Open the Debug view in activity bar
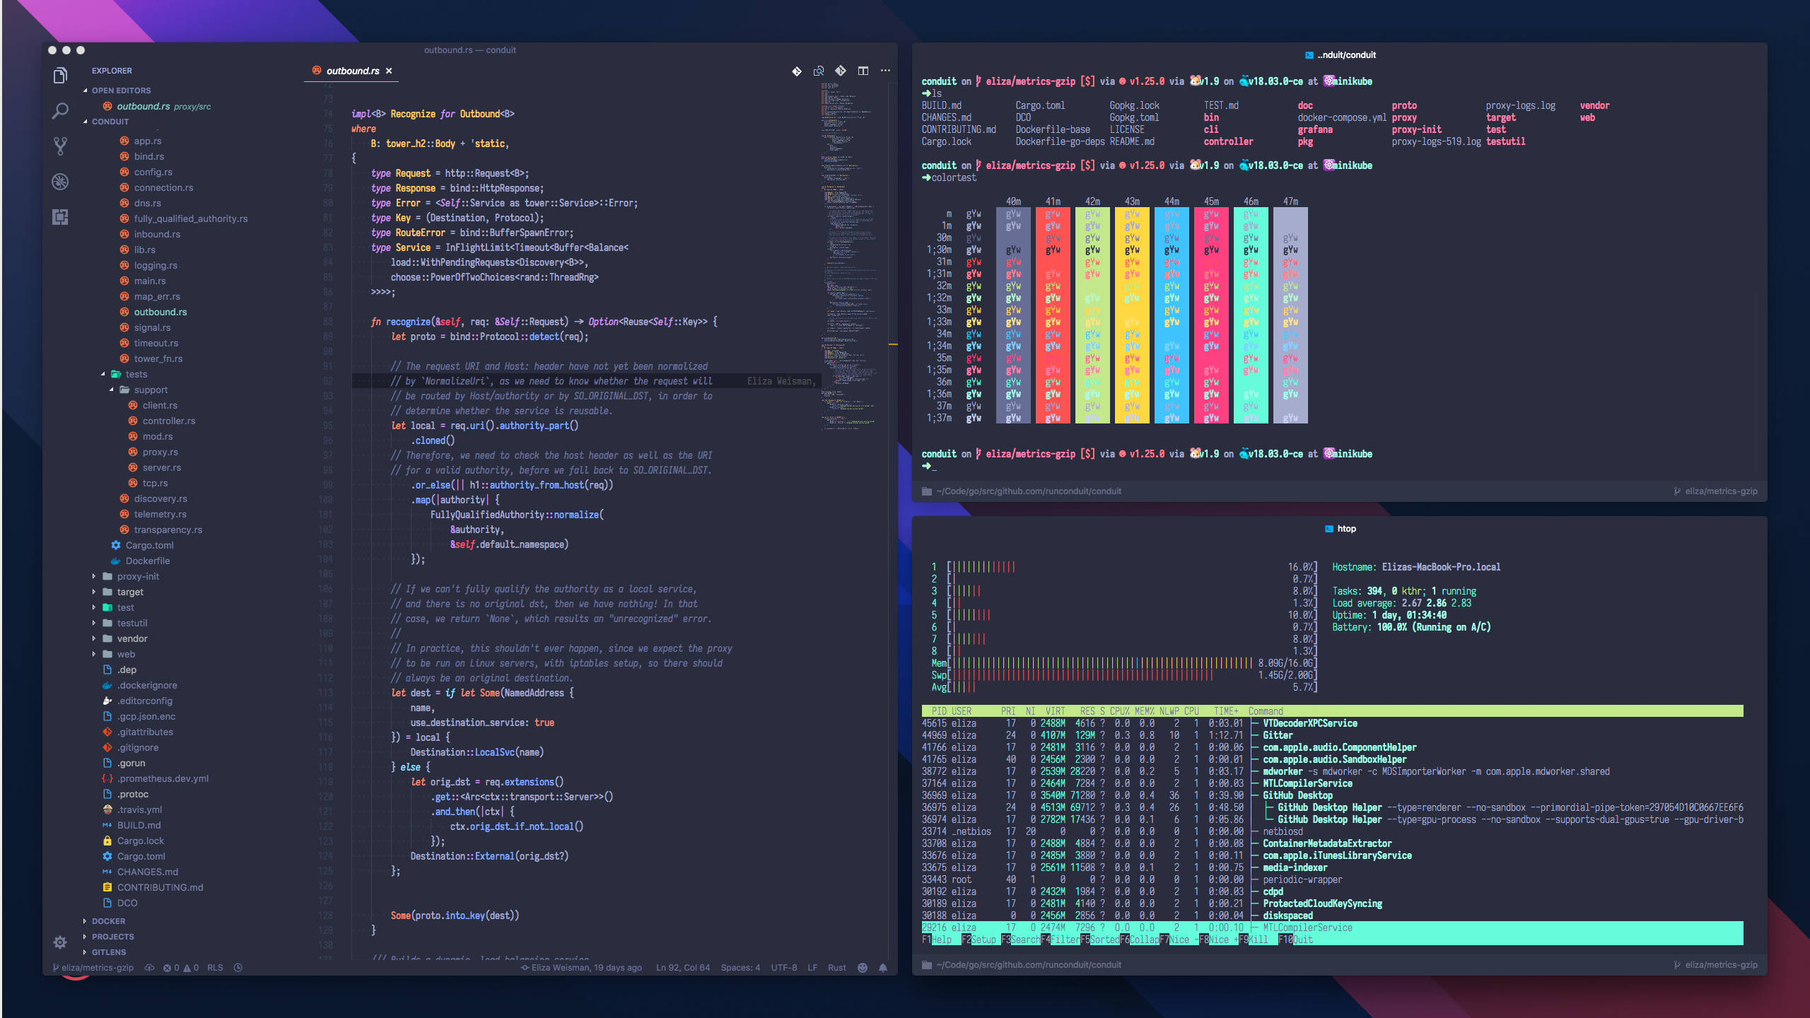Viewport: 1810px width, 1018px height. [x=60, y=182]
